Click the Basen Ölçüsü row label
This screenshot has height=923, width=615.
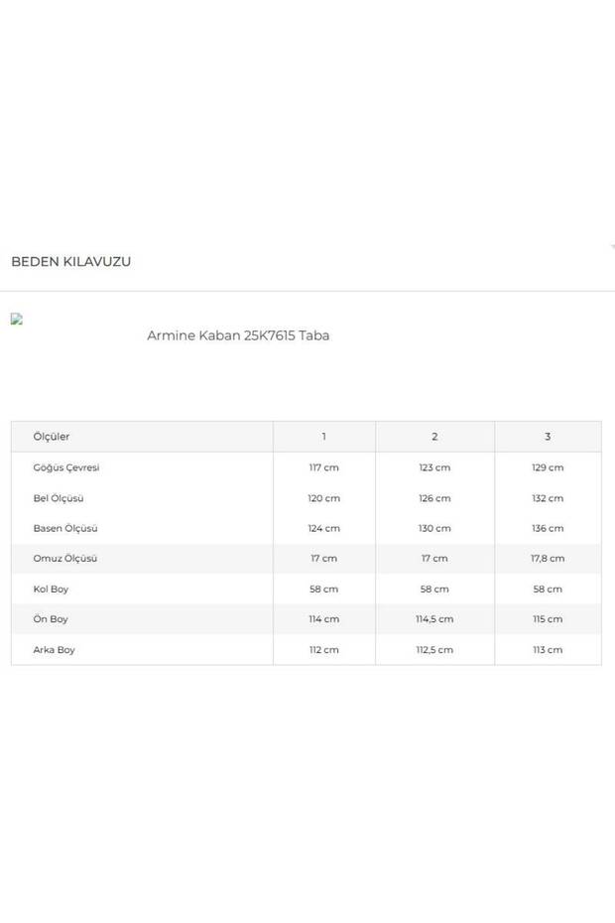pos(65,529)
